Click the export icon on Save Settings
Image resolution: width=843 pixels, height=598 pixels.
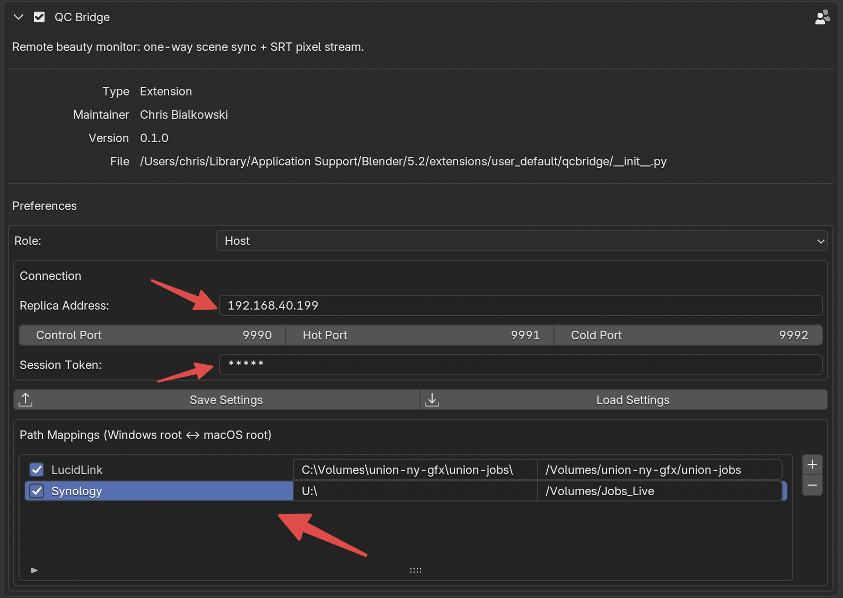25,400
